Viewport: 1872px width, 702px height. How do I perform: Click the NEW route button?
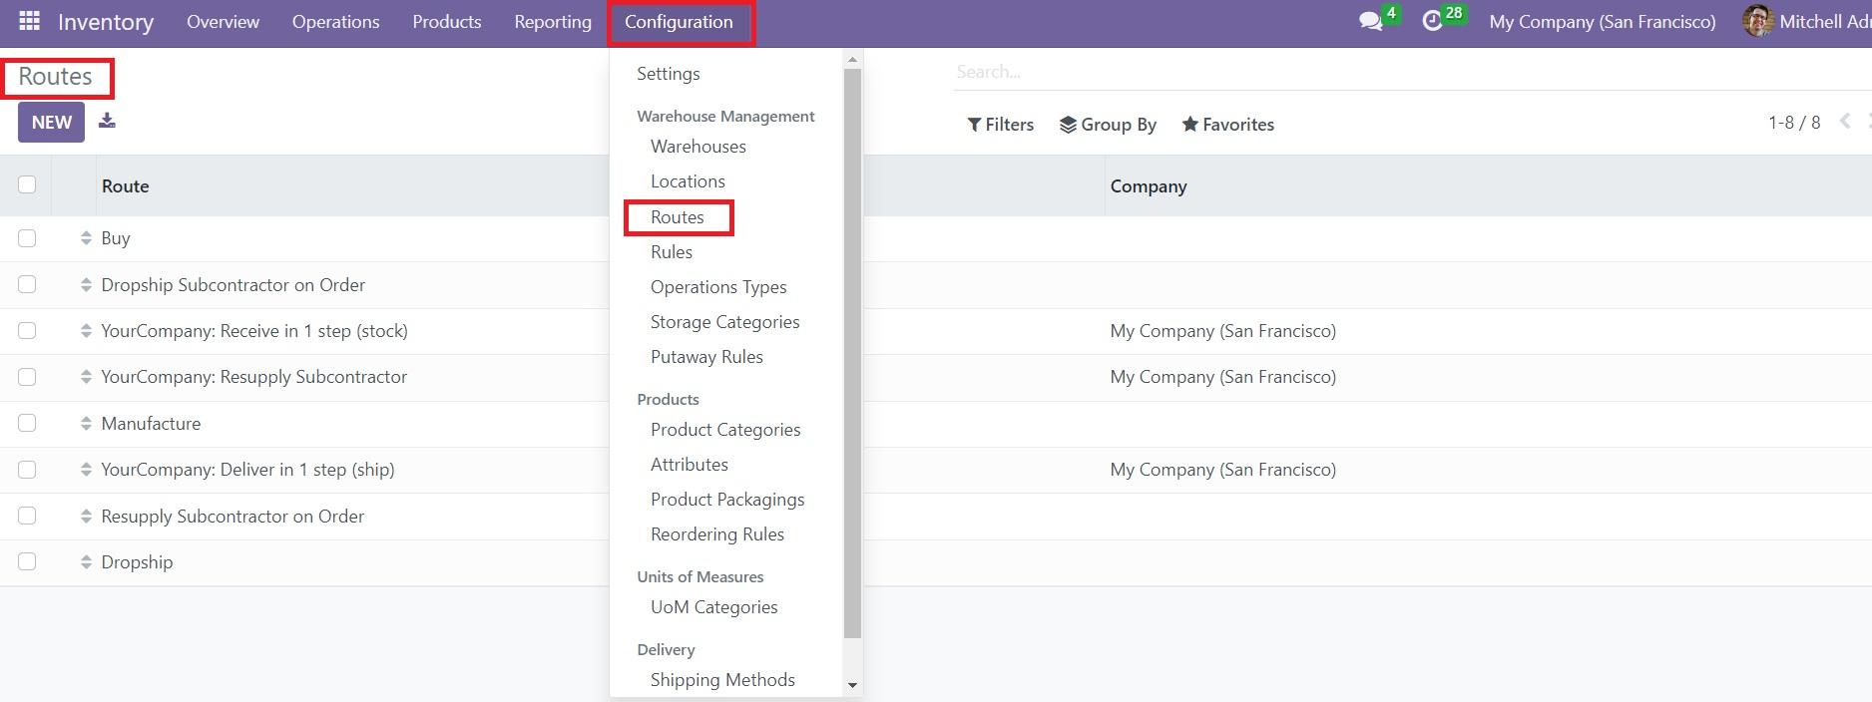[51, 123]
